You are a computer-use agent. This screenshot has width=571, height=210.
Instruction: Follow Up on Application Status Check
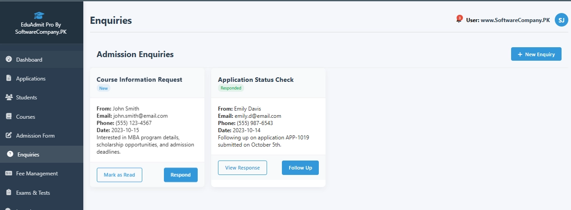(300, 168)
